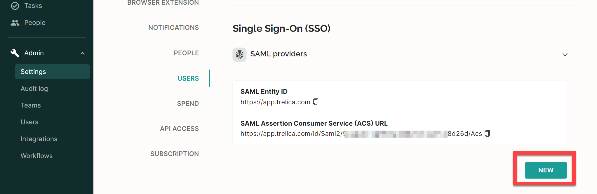This screenshot has width=597, height=194.
Task: Switch to NOTIFICATIONS settings tab
Action: pos(173,27)
